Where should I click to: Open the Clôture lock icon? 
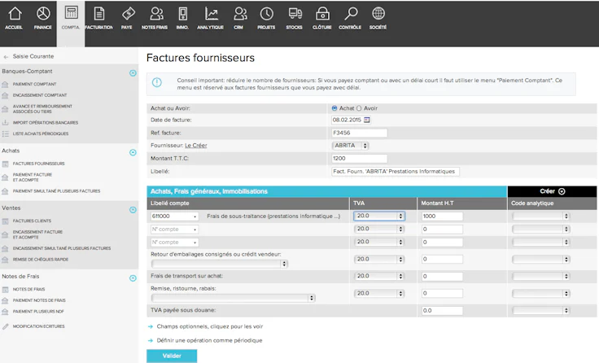(x=322, y=14)
